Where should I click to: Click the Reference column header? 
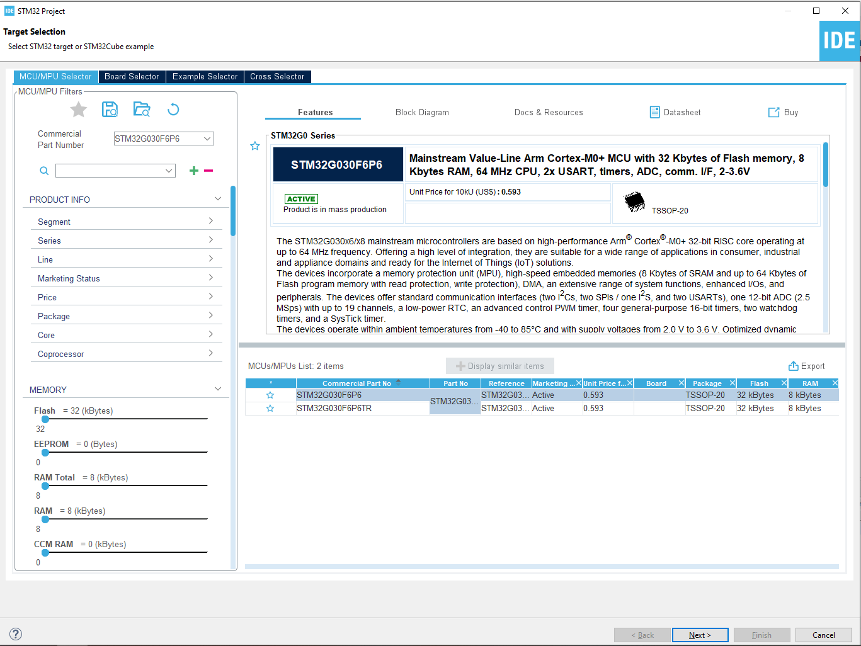[506, 383]
